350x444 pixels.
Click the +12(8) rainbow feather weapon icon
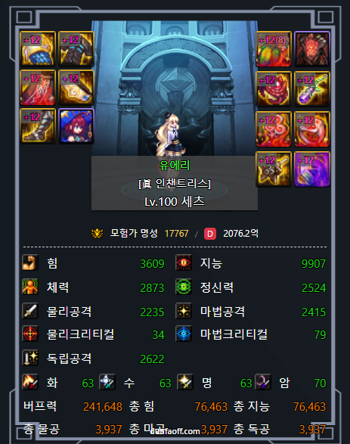(x=274, y=48)
